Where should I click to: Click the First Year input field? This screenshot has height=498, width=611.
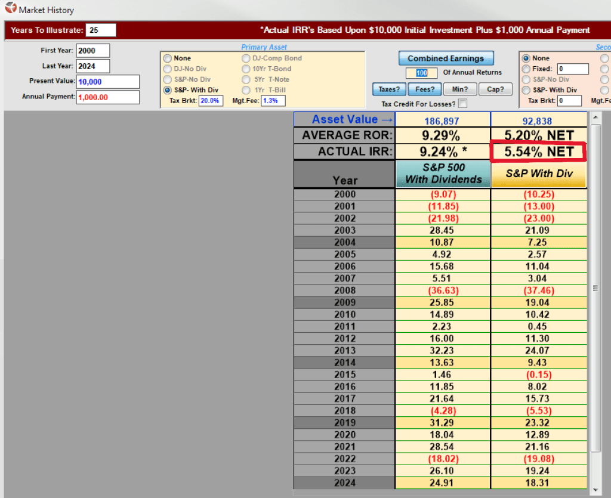click(92, 51)
